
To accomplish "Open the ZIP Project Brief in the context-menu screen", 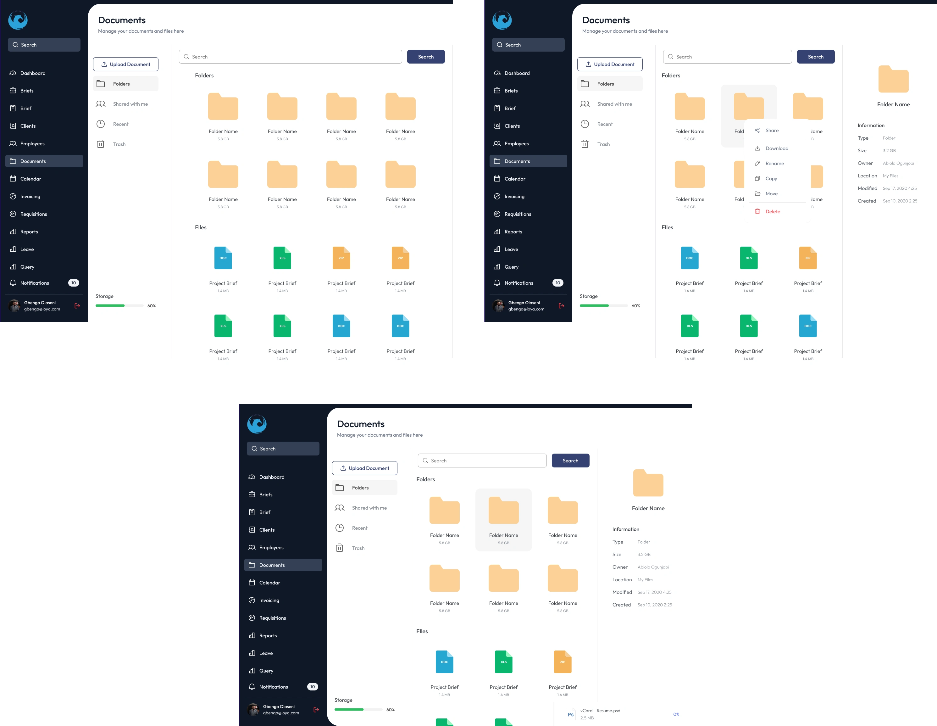I will pos(808,258).
